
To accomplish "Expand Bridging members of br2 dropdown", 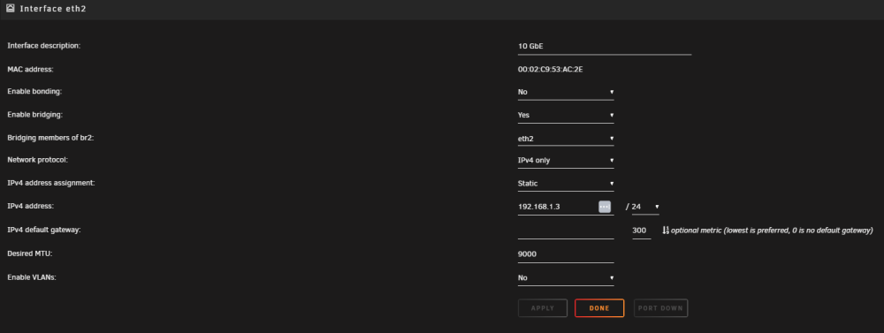I will pos(566,138).
